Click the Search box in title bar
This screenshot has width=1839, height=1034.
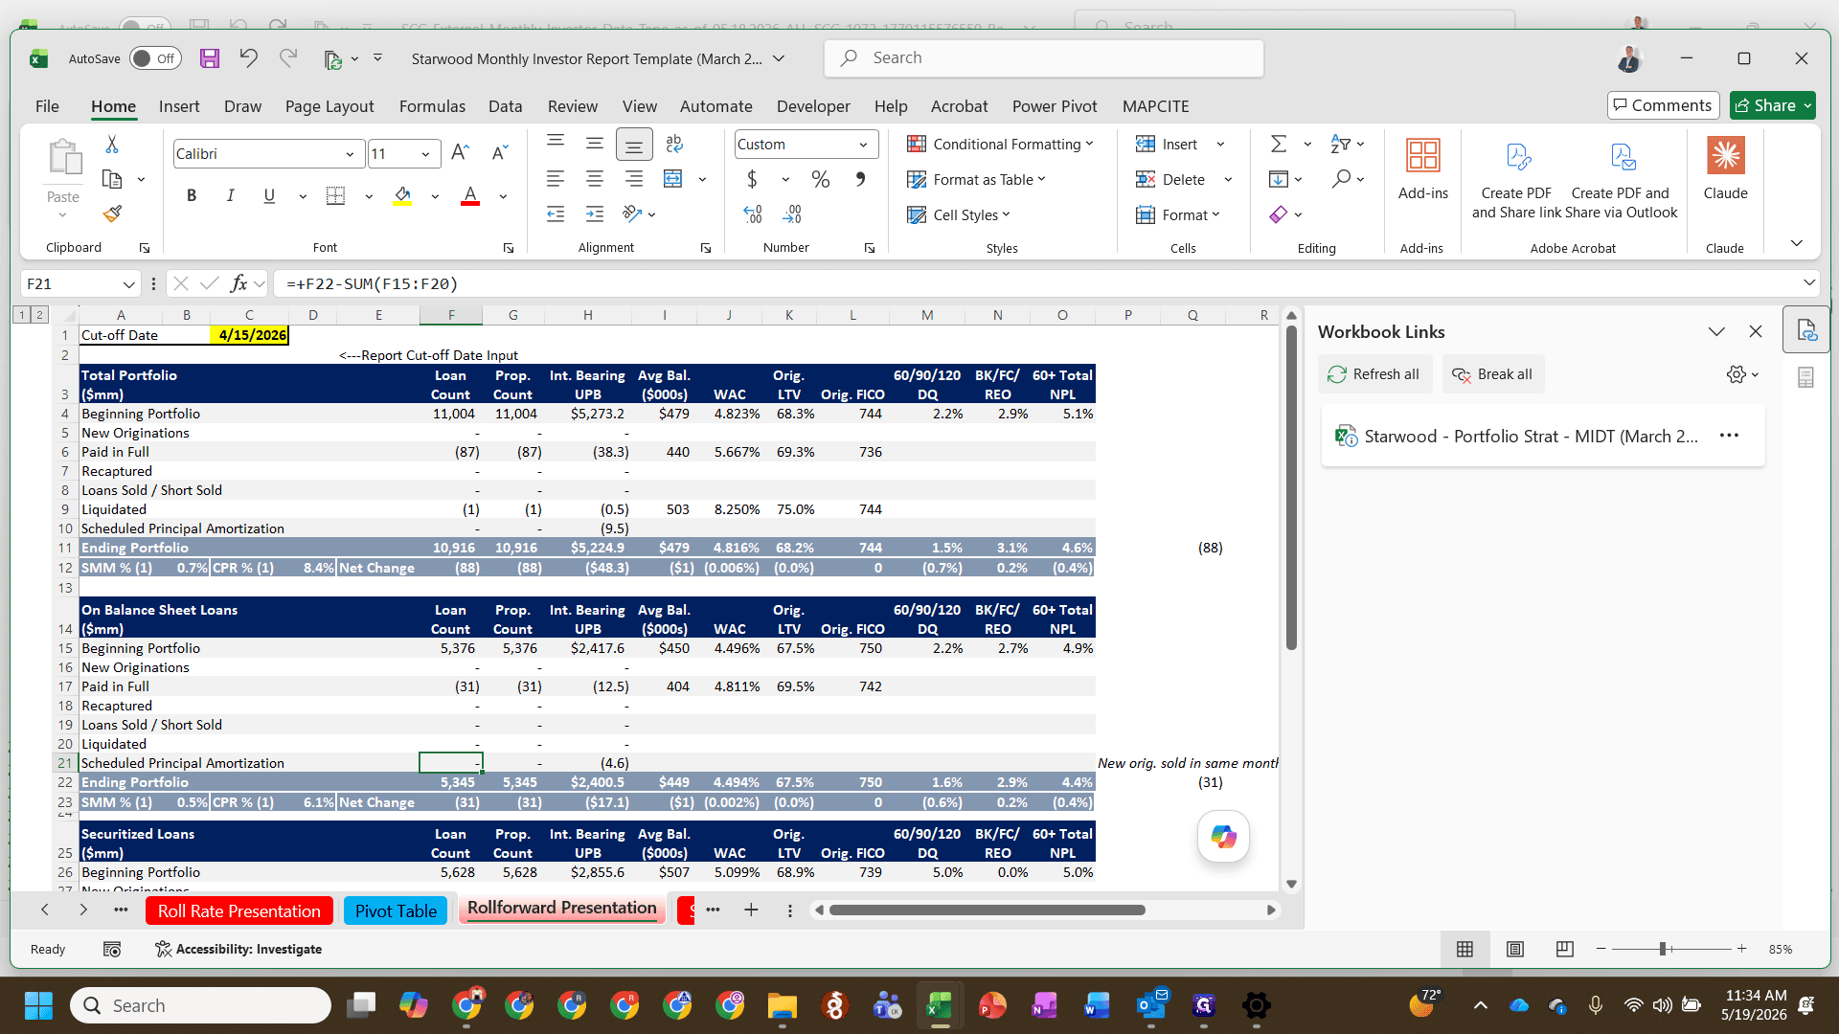click(x=1044, y=58)
